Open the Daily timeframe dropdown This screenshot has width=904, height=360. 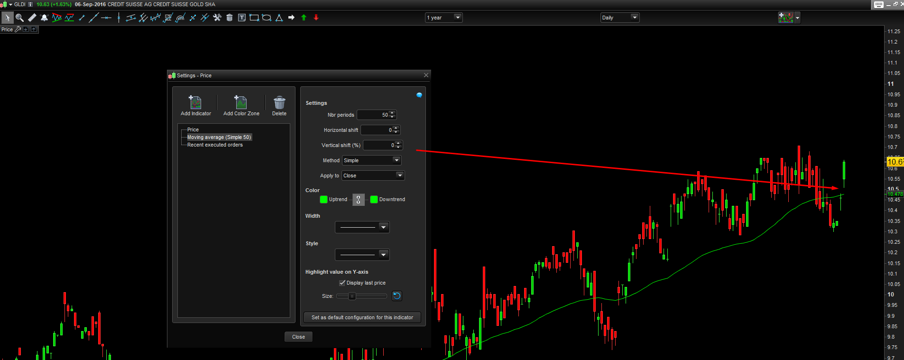(x=620, y=18)
